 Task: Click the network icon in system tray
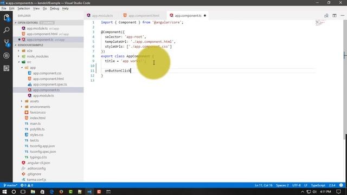(309, 192)
